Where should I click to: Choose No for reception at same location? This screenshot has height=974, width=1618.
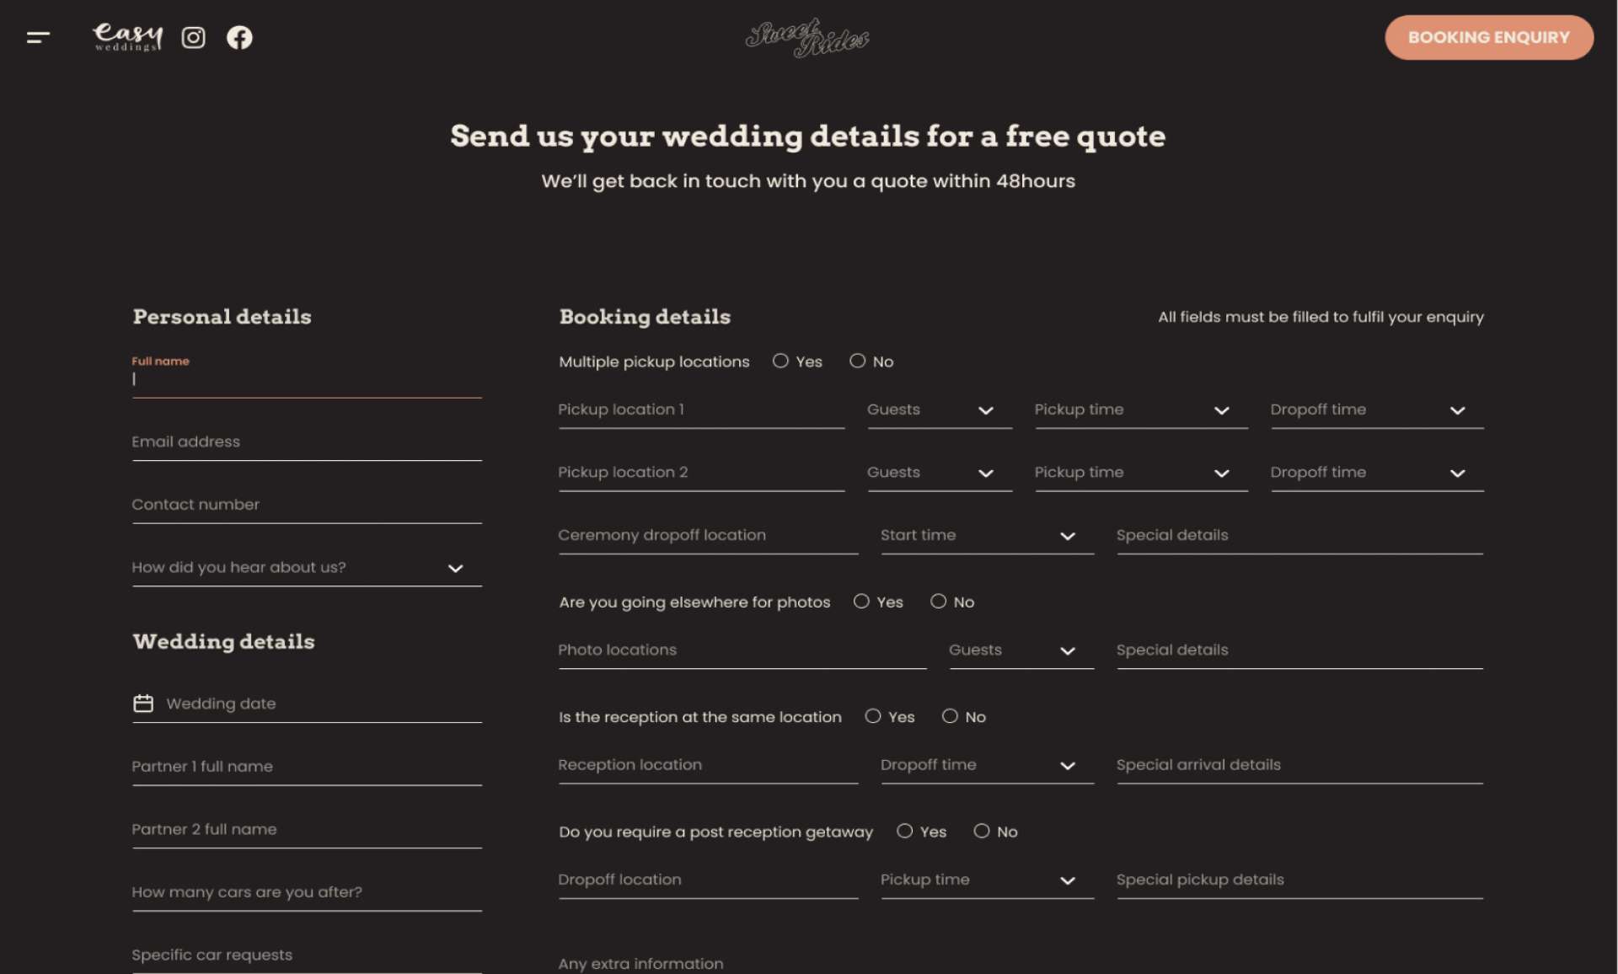950,716
